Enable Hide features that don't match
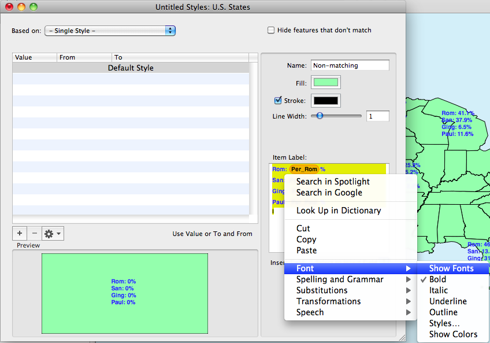490x343 pixels. click(271, 30)
